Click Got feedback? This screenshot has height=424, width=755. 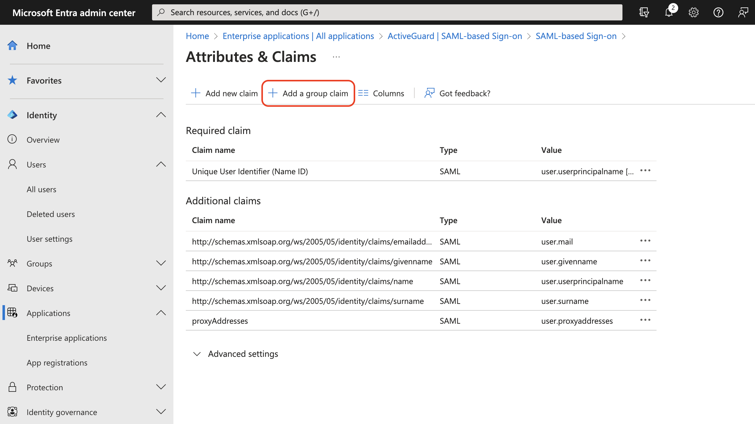pos(457,93)
